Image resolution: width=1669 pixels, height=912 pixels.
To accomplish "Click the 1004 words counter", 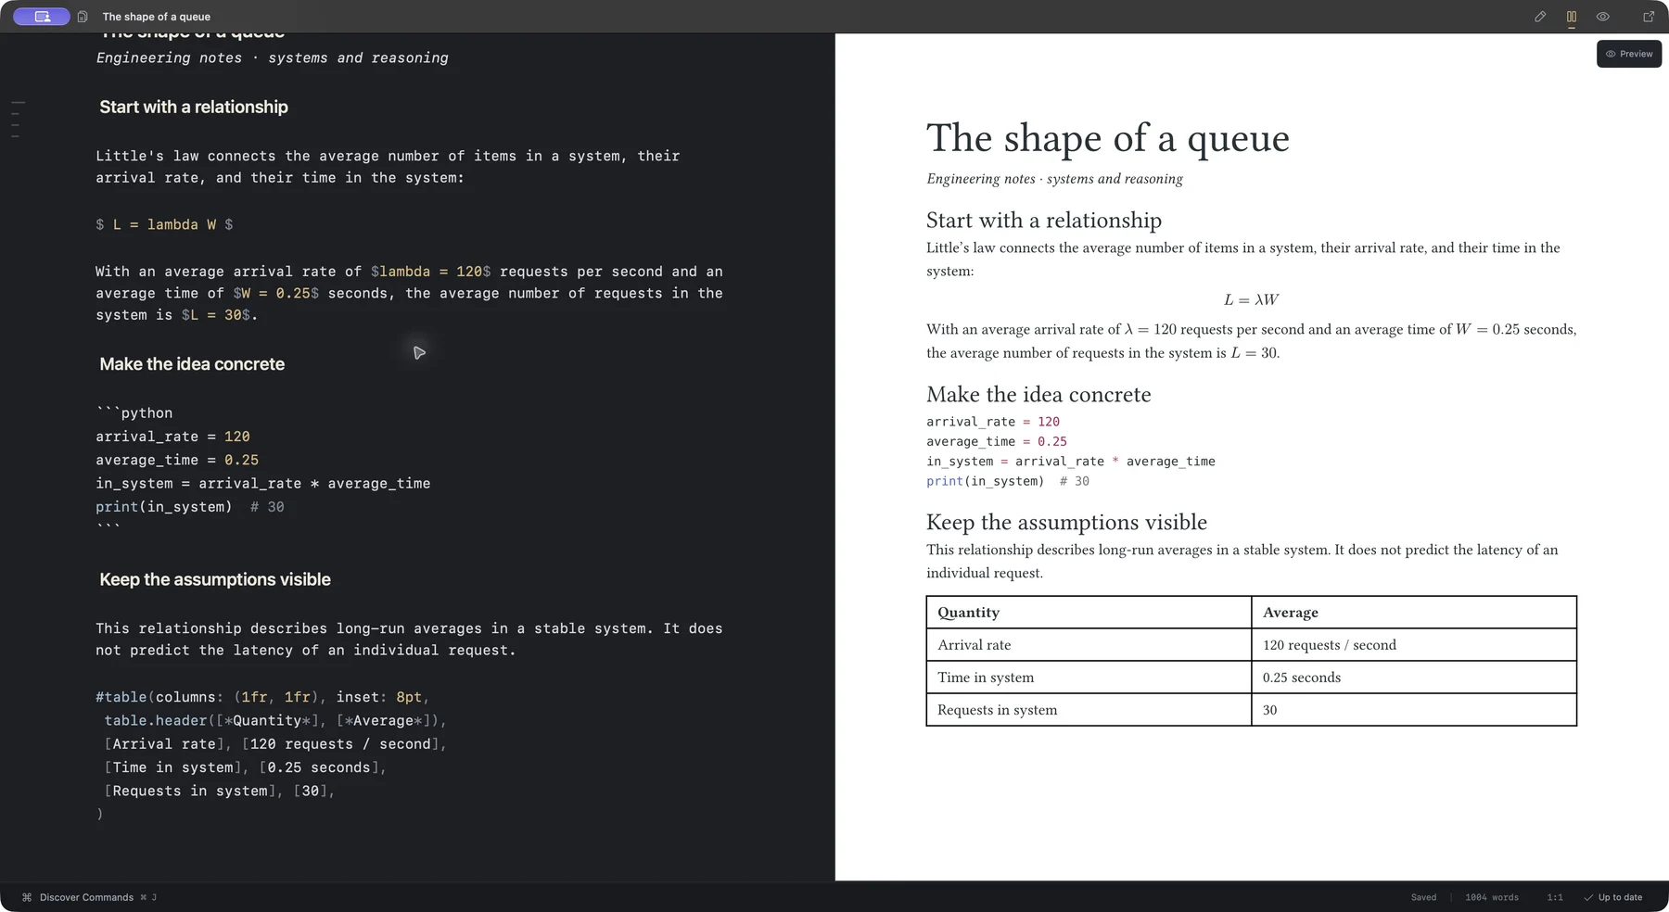I will pos(1492,897).
